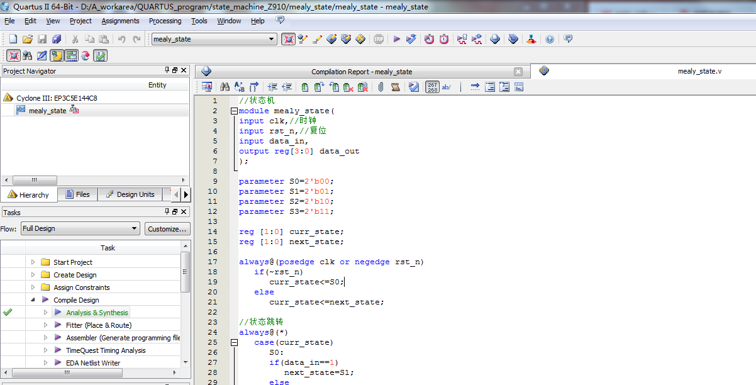
Task: Click the Find binoculars icon in editor toolbar
Action: (x=225, y=87)
